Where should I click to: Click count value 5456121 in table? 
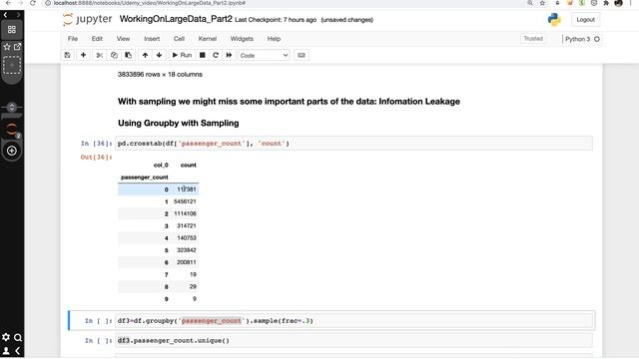[x=185, y=201]
